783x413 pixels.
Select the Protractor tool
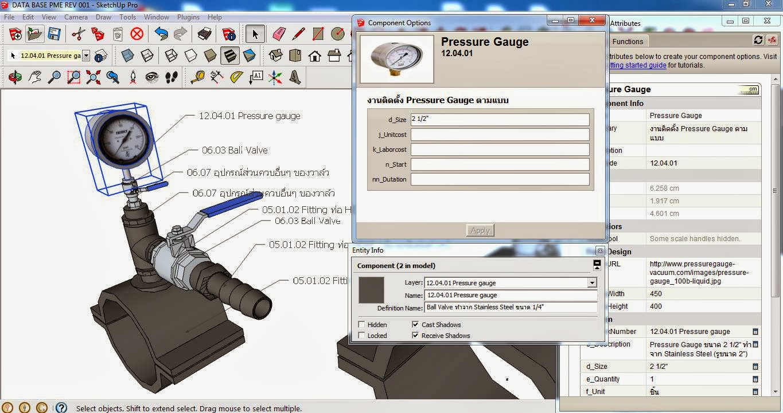coord(236,77)
